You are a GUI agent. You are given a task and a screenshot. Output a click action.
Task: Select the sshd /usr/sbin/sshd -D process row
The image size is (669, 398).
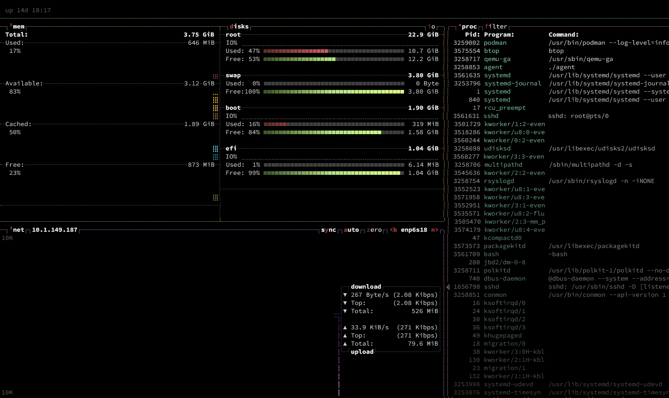pyautogui.click(x=561, y=287)
